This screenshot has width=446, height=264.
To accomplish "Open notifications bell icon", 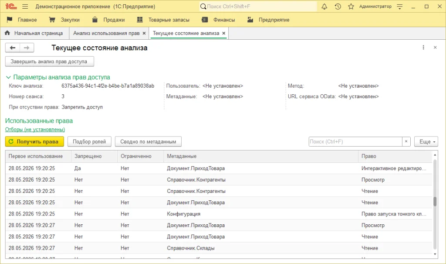I will click(x=324, y=7).
